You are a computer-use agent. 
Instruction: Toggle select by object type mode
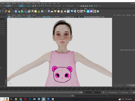coord(8,6)
